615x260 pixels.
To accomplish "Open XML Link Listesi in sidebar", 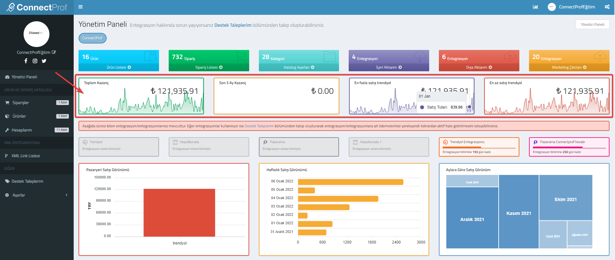I will (37, 156).
